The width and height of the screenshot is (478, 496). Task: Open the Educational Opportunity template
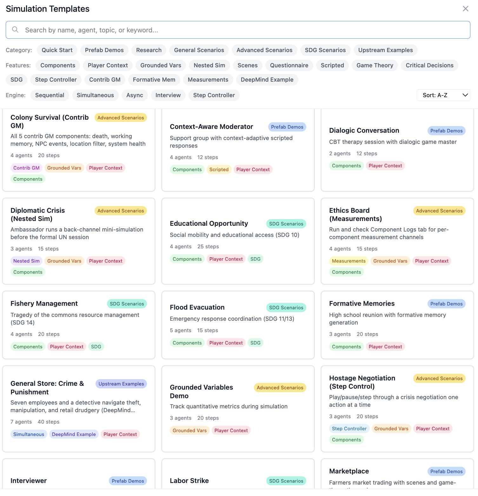[238, 241]
